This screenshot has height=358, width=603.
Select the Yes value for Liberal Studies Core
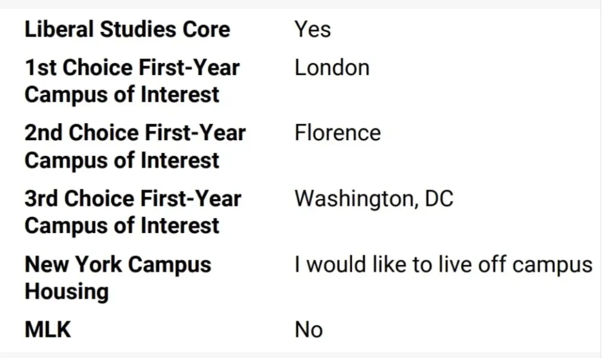(313, 30)
